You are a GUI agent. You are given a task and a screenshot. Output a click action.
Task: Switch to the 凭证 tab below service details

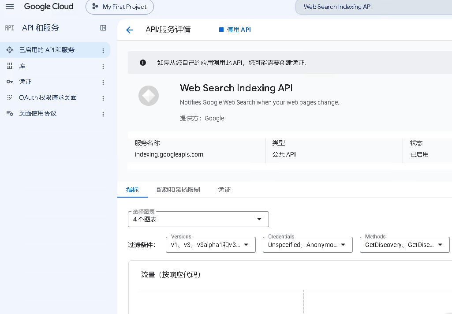pos(224,190)
